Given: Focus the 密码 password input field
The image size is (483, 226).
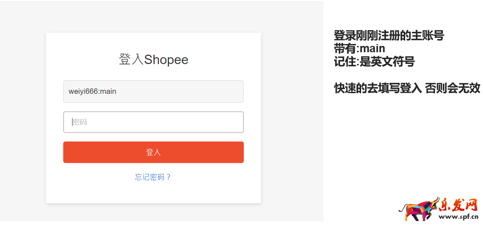Looking at the screenshot, I should tap(153, 122).
